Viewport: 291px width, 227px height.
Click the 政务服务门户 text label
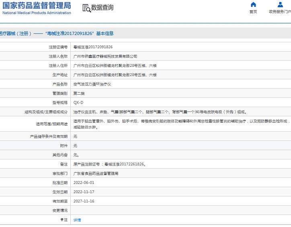click(280, 12)
